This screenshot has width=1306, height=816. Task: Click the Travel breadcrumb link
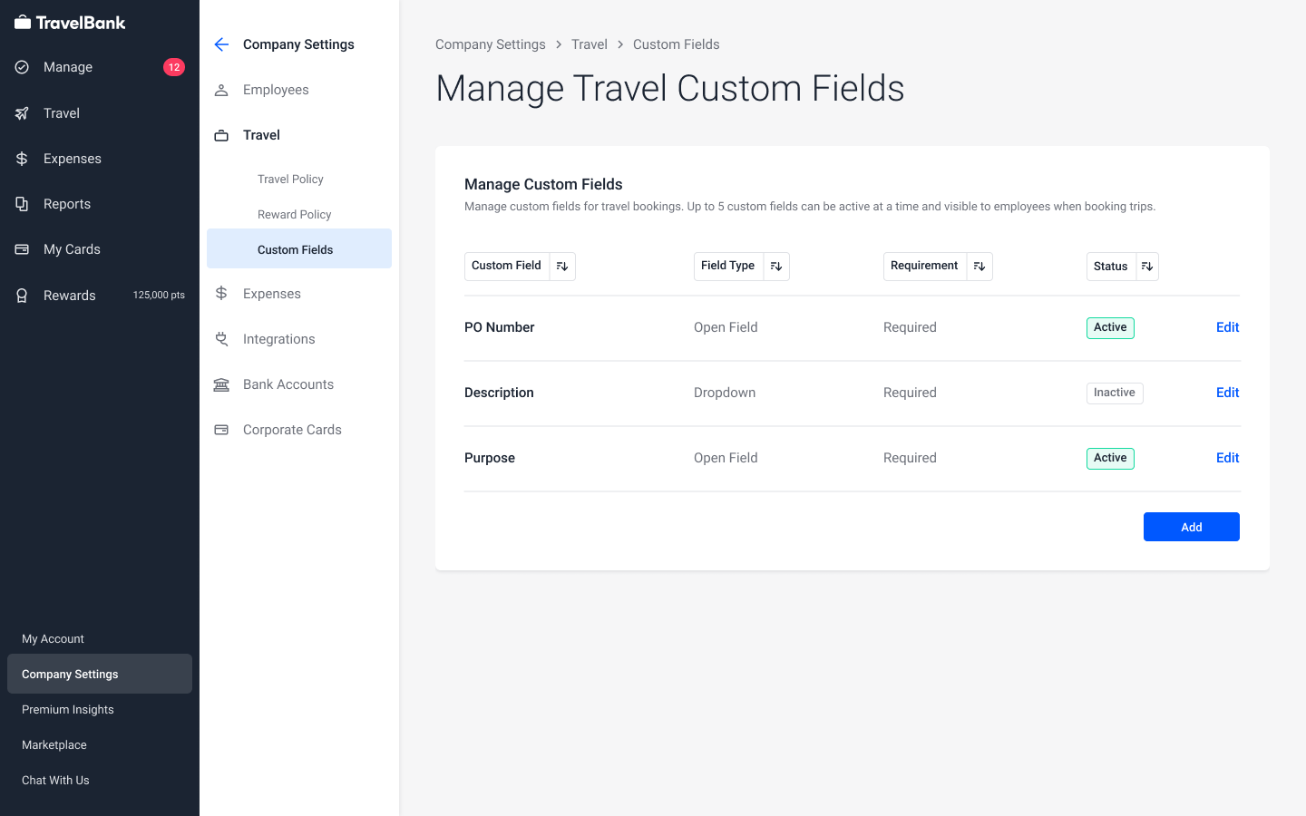pyautogui.click(x=590, y=44)
